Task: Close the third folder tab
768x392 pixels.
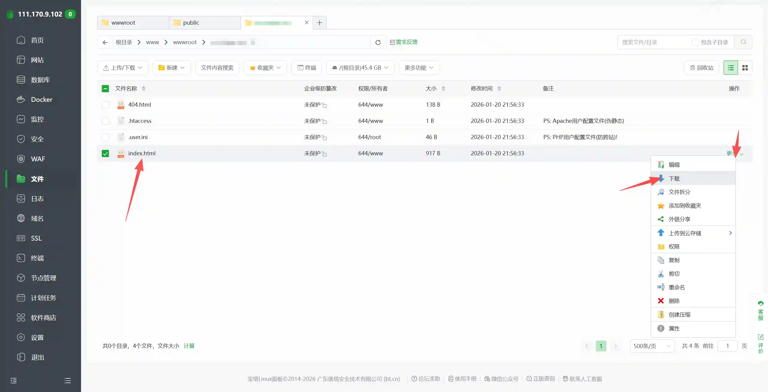Action: 306,23
